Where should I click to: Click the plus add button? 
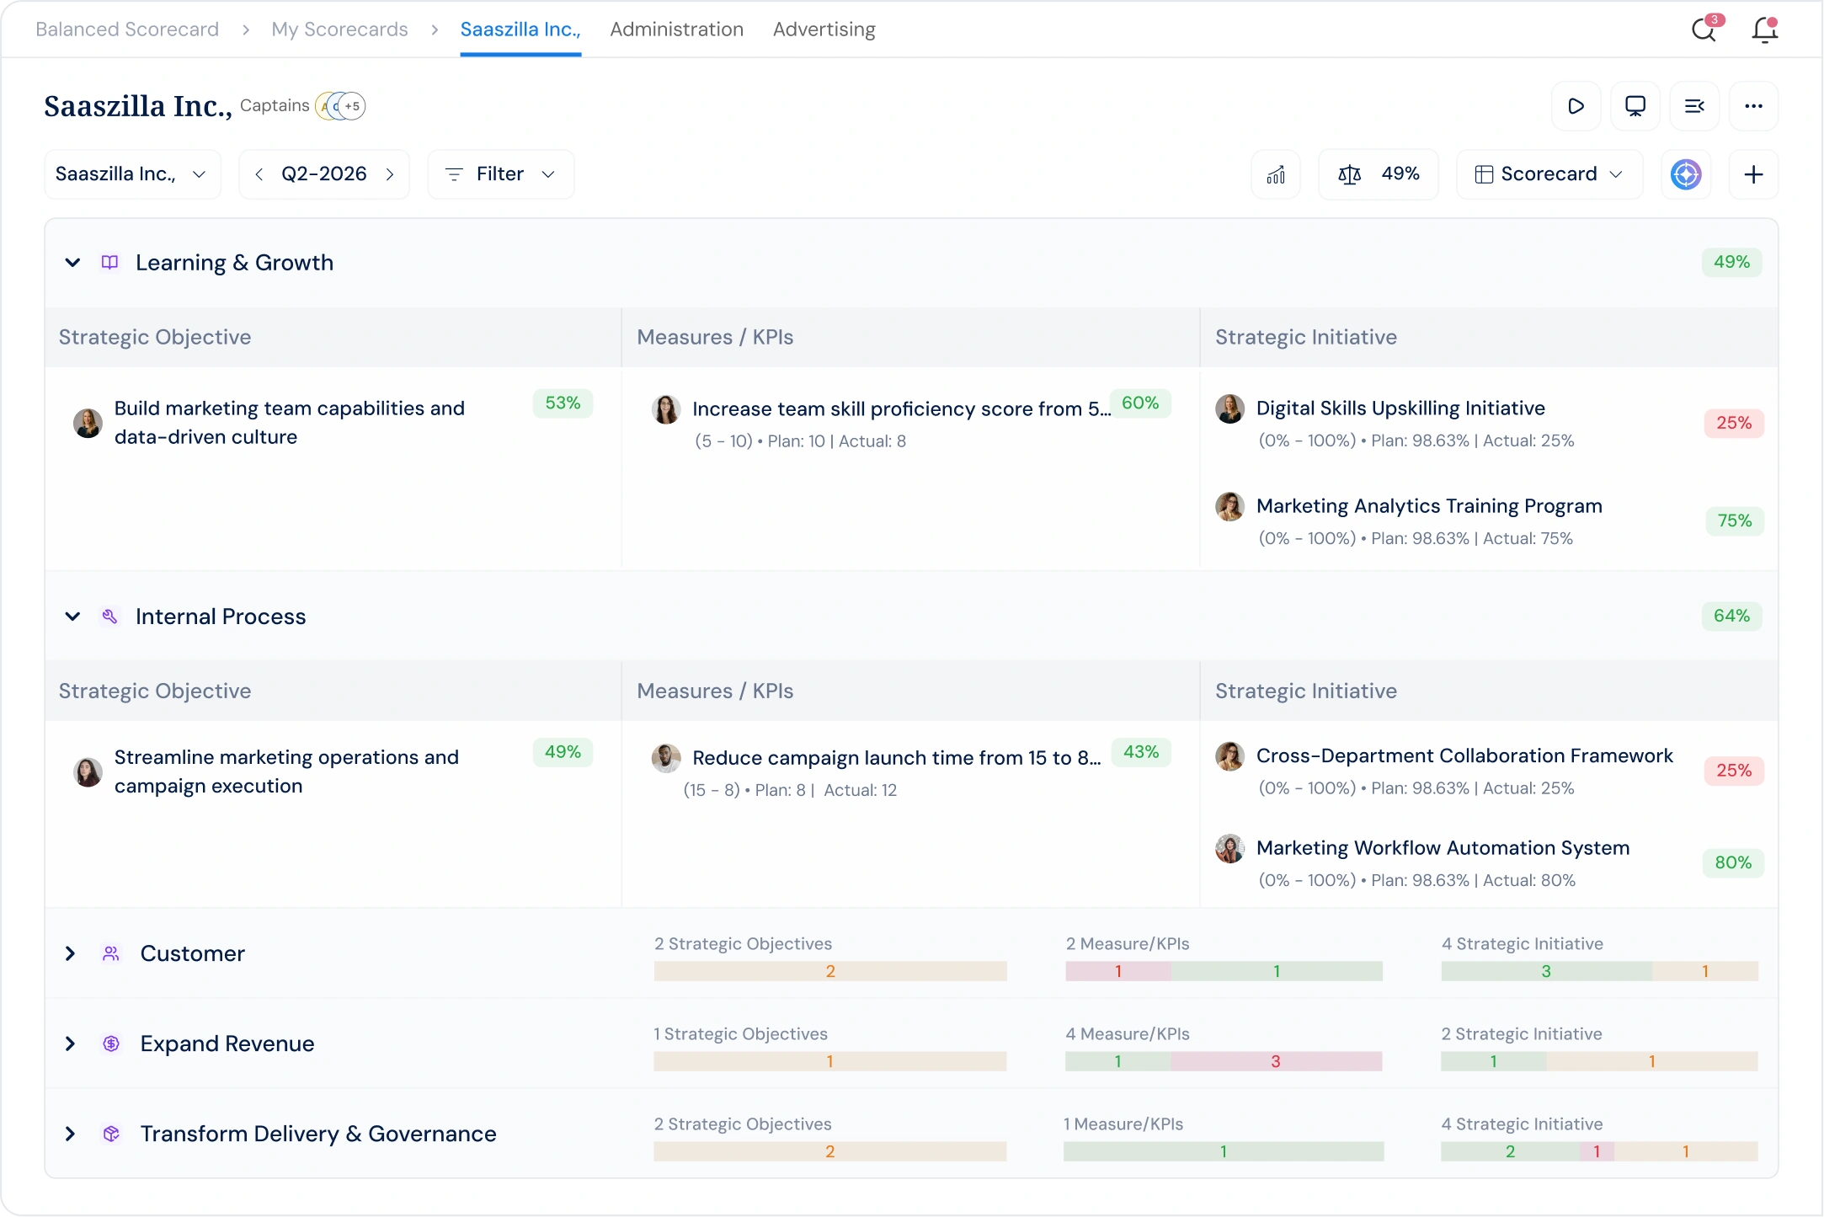click(x=1753, y=174)
